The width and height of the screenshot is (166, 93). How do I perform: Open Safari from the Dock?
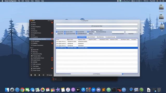(17, 90)
